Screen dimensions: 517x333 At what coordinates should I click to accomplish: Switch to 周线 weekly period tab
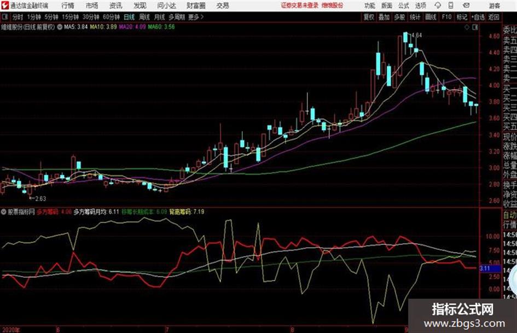144,17
